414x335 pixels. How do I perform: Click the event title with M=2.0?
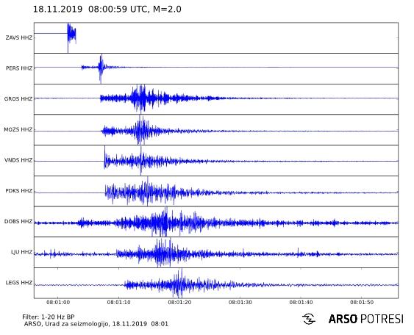[x=107, y=10]
